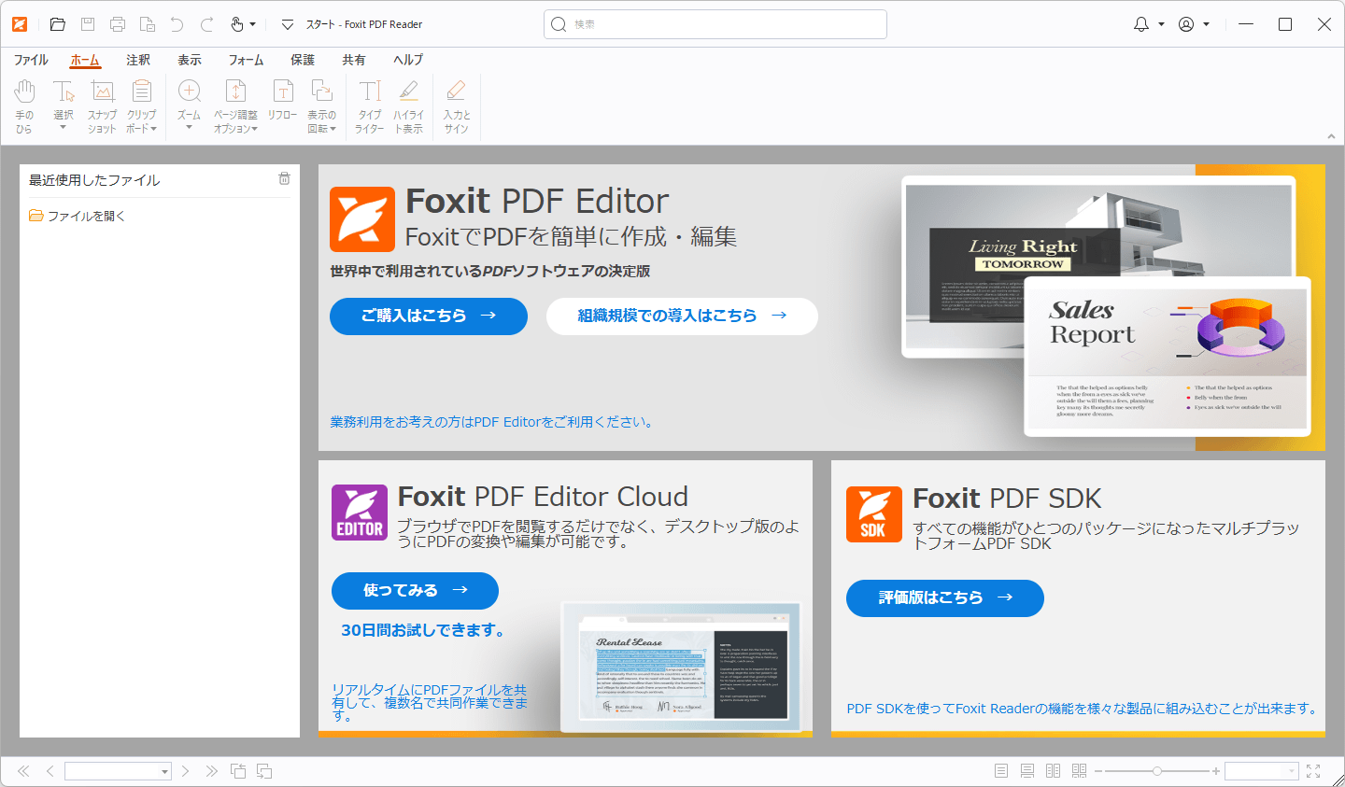The width and height of the screenshot is (1345, 787).
Task: Click the Sales Report preview image
Action: point(1168,358)
